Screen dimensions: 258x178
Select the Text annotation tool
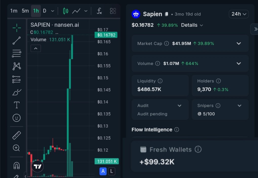pos(17,105)
